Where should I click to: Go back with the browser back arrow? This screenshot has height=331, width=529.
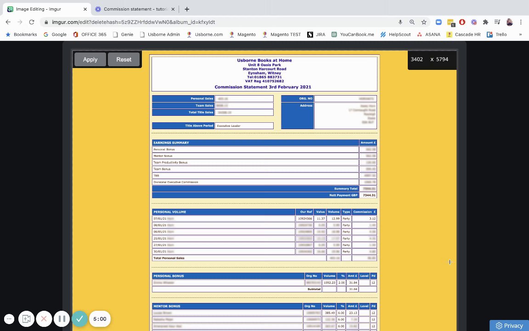[x=8, y=22]
